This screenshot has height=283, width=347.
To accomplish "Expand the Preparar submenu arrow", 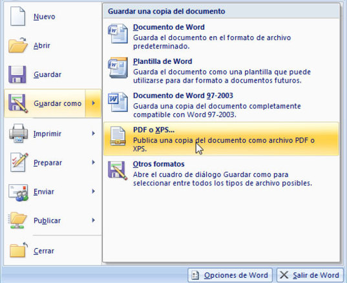I will (x=94, y=162).
